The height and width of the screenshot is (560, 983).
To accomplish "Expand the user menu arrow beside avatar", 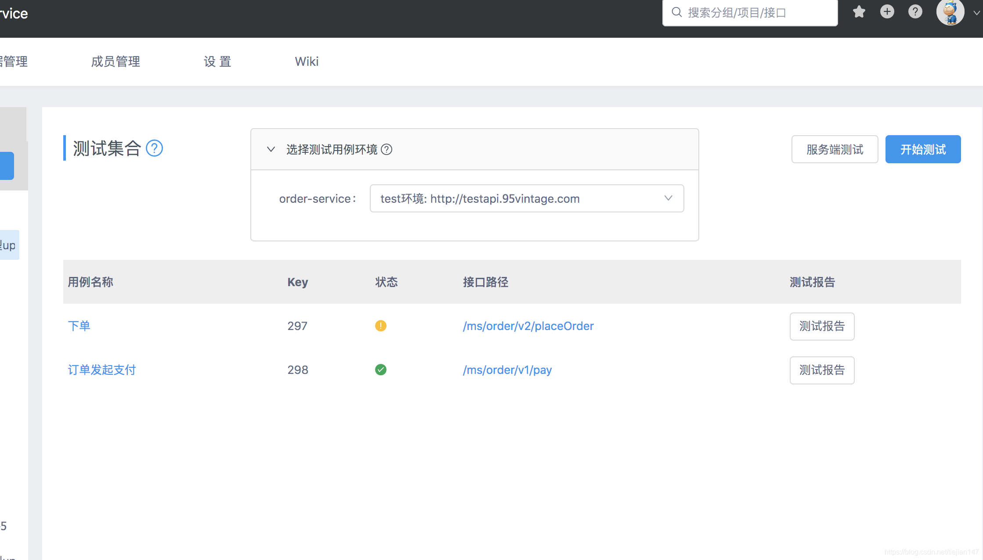I will click(976, 13).
